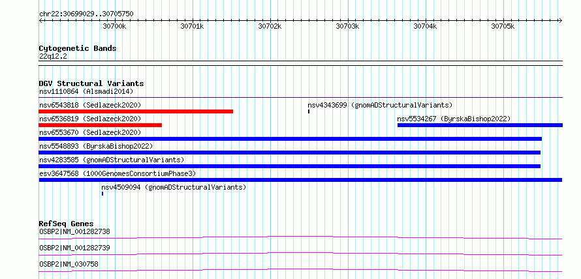The width and height of the screenshot is (581, 279).
Task: Click the blue nsv5534267 variant bar
Action: tap(480, 125)
